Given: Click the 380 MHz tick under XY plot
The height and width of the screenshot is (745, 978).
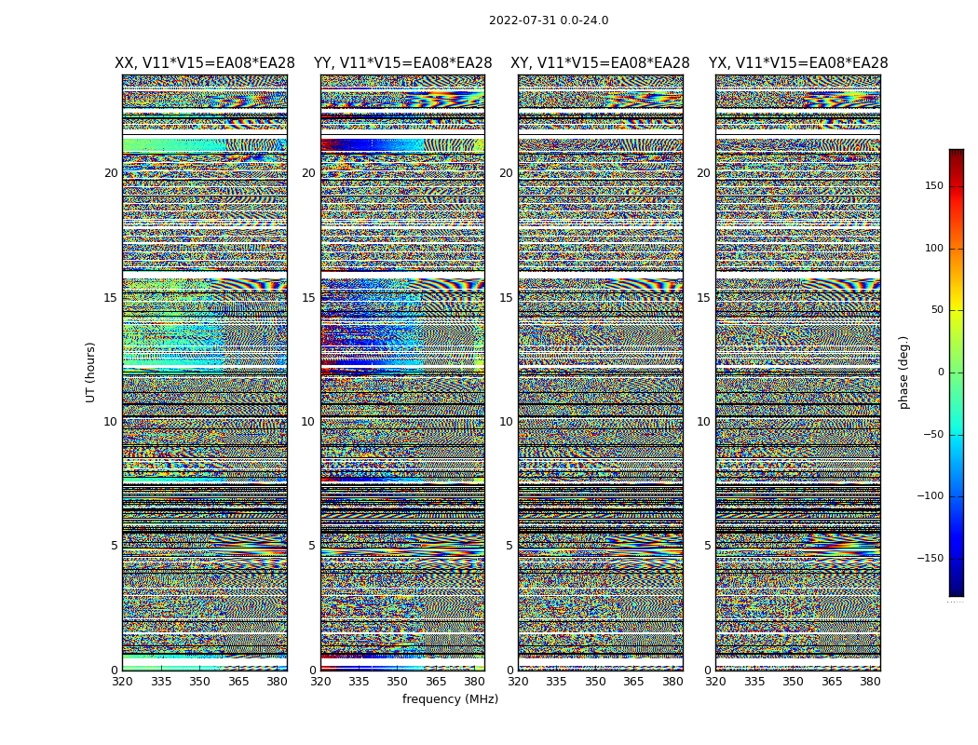Looking at the screenshot, I should pos(672,682).
